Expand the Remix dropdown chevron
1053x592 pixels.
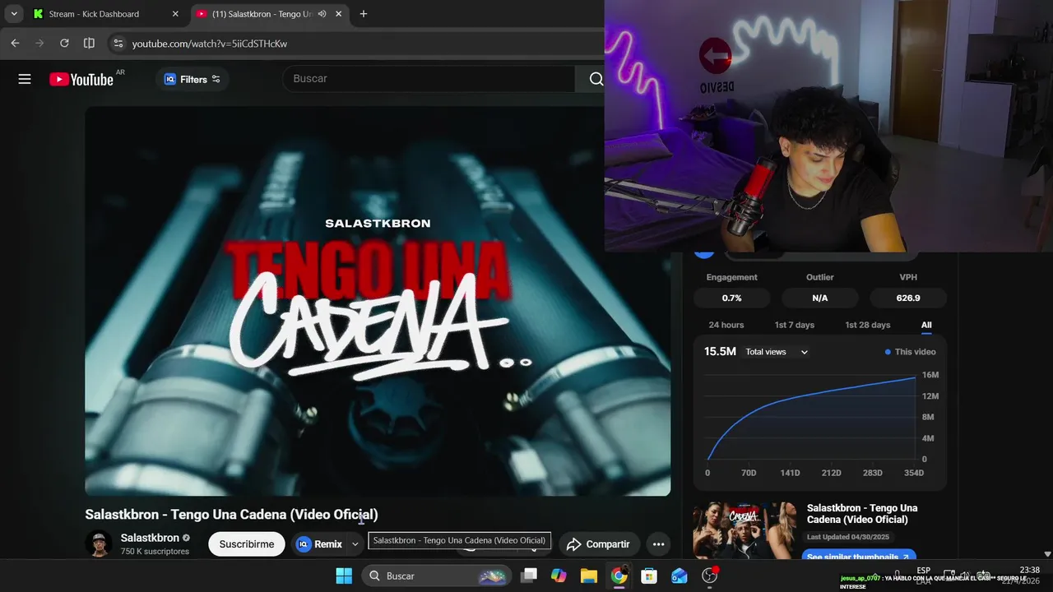click(355, 544)
